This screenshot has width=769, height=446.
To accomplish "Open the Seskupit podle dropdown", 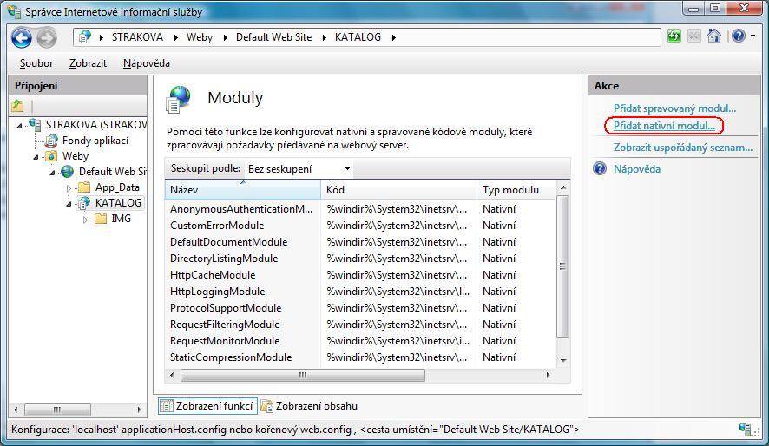I will tap(299, 168).
